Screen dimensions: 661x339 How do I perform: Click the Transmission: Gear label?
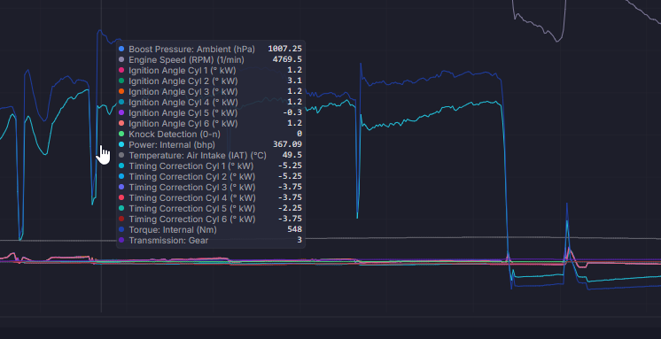pos(168,241)
